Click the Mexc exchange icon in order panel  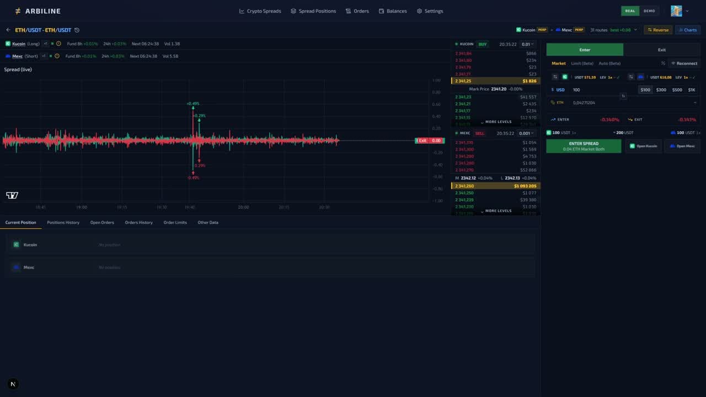pos(640,77)
